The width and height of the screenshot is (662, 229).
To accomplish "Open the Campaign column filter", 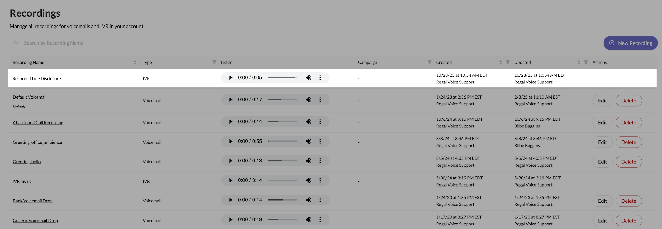I will click(429, 62).
